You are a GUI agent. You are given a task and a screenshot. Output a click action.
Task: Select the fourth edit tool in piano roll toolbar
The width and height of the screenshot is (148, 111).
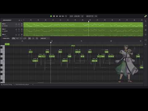[25, 38]
